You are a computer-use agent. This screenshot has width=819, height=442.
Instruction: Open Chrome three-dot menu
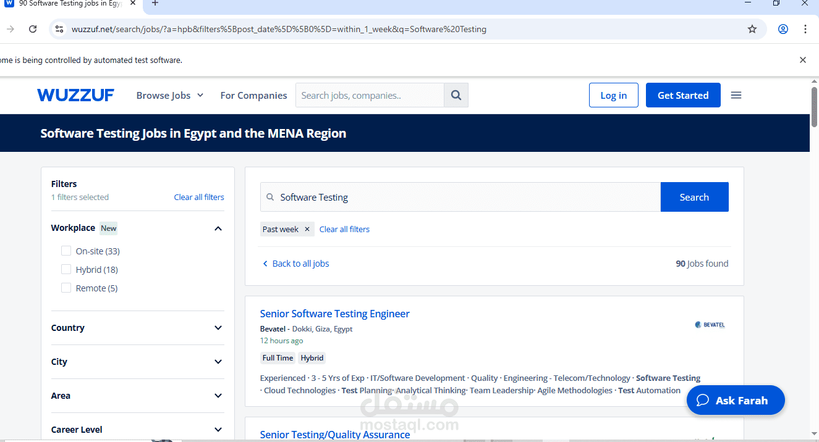(x=805, y=29)
